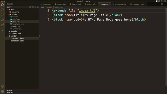Open the Manage settings gear
167x94 pixels.
pos(2,91)
